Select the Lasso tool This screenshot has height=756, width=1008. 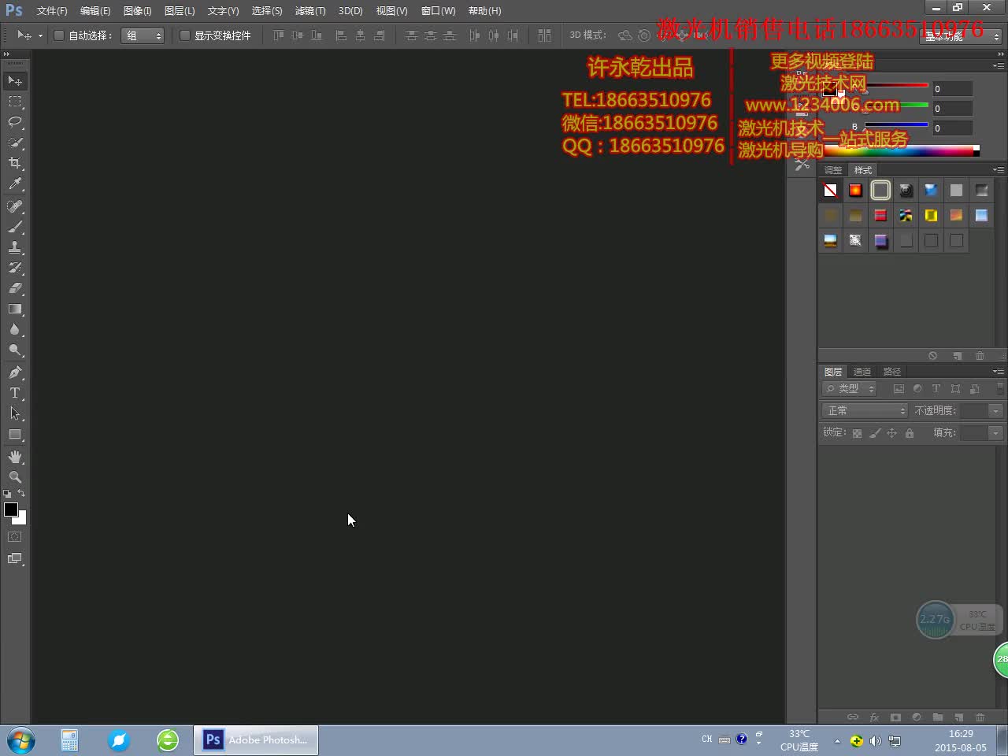click(x=15, y=122)
